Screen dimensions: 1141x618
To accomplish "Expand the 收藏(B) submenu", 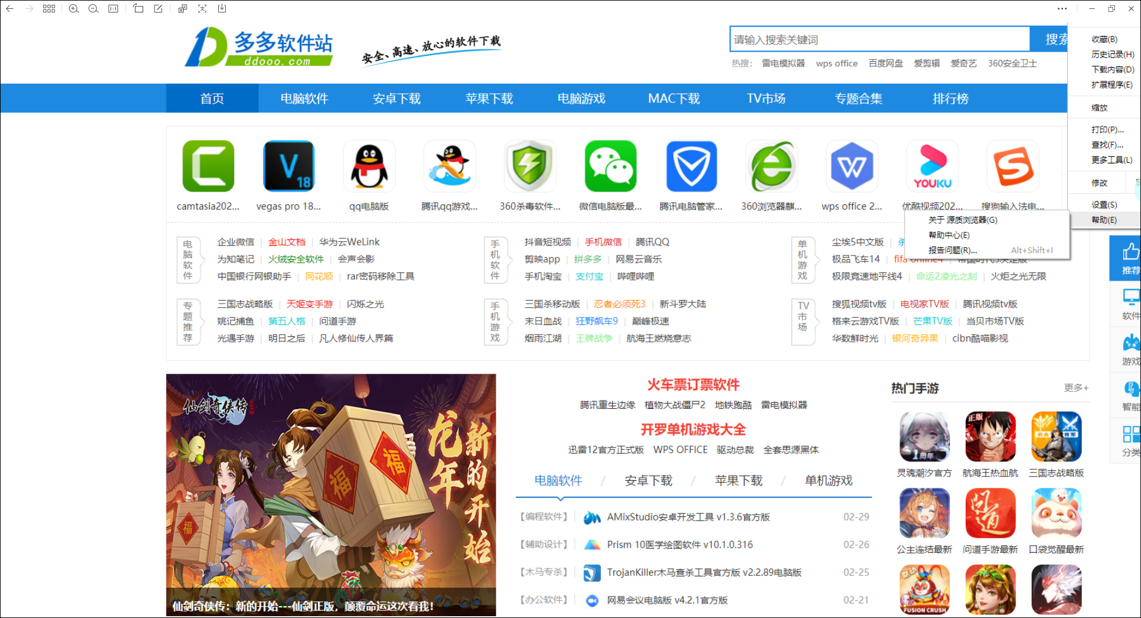I will click(1104, 39).
